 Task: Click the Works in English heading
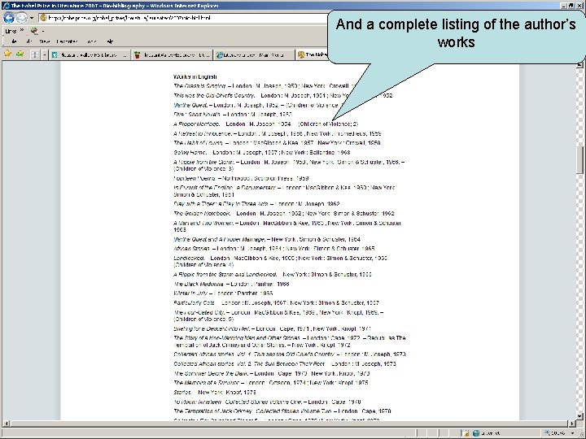195,76
